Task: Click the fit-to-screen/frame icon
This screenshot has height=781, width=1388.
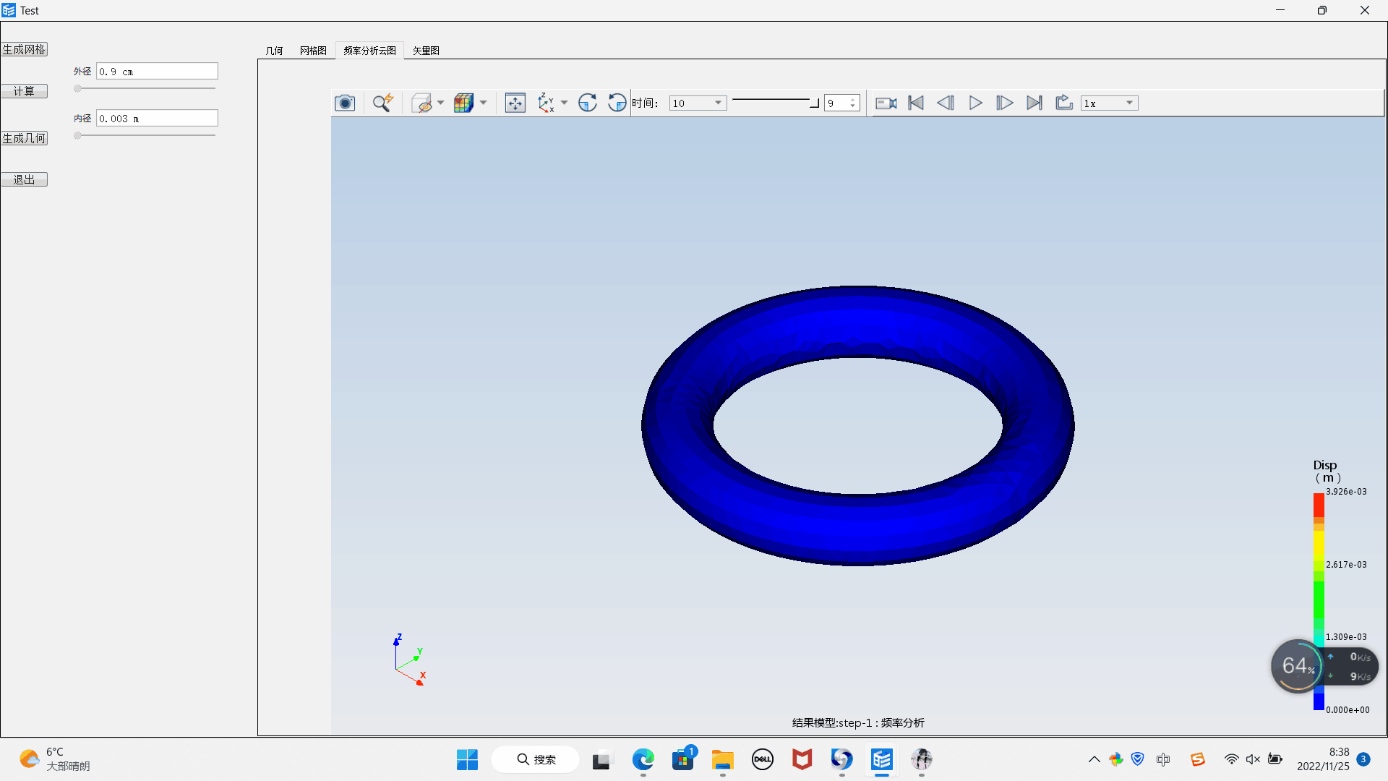Action: click(x=515, y=103)
